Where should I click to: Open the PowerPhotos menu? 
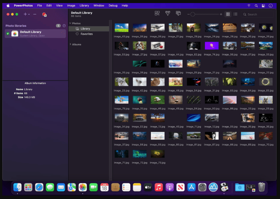tap(23, 6)
